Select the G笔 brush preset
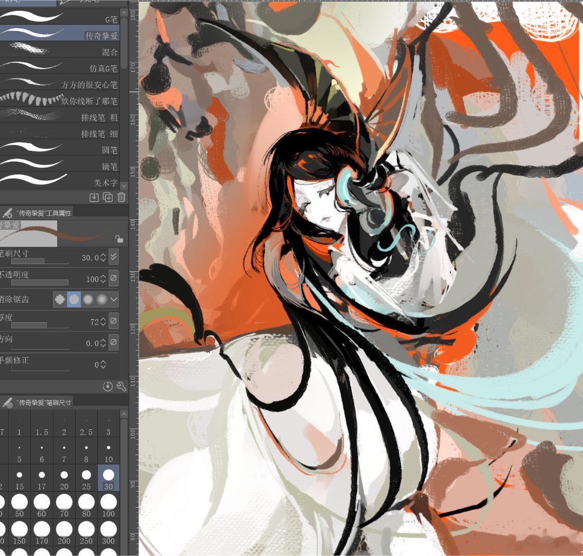 (x=60, y=16)
